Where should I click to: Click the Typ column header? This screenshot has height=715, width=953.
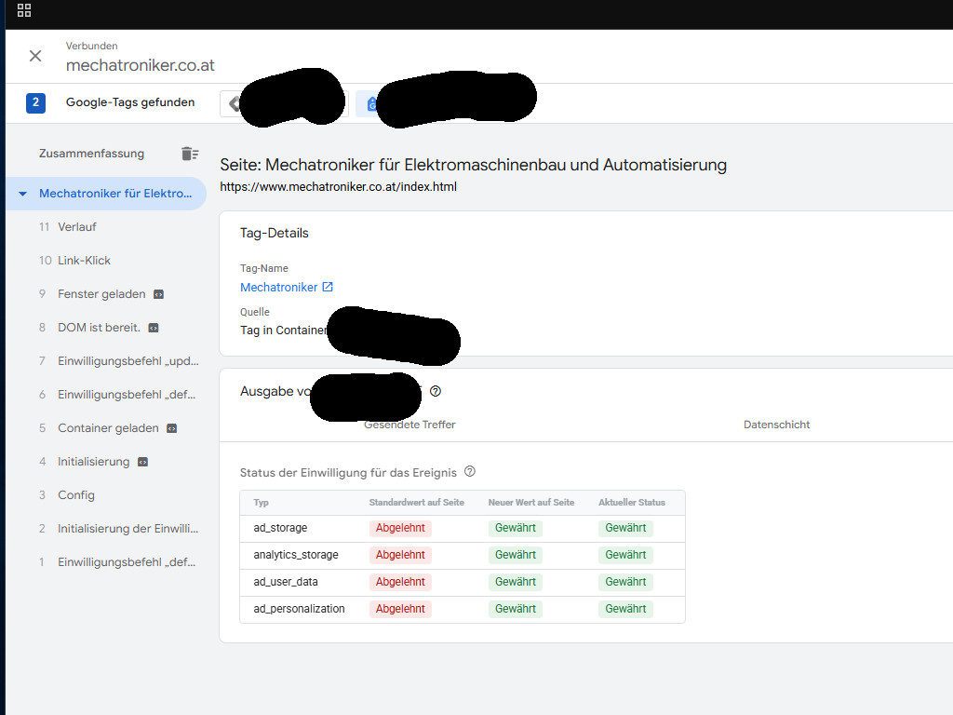point(261,502)
